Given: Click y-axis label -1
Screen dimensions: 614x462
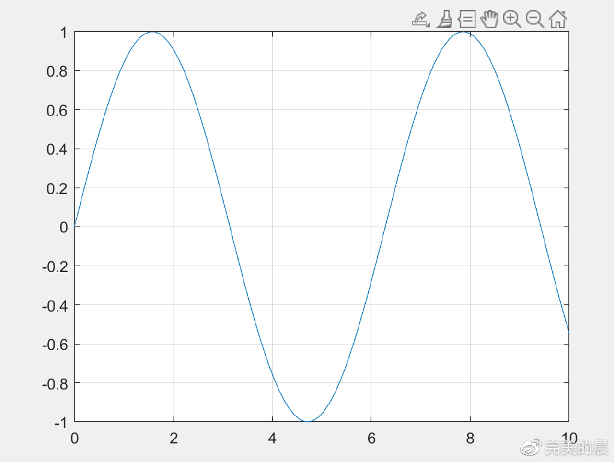Looking at the screenshot, I should click(61, 422).
